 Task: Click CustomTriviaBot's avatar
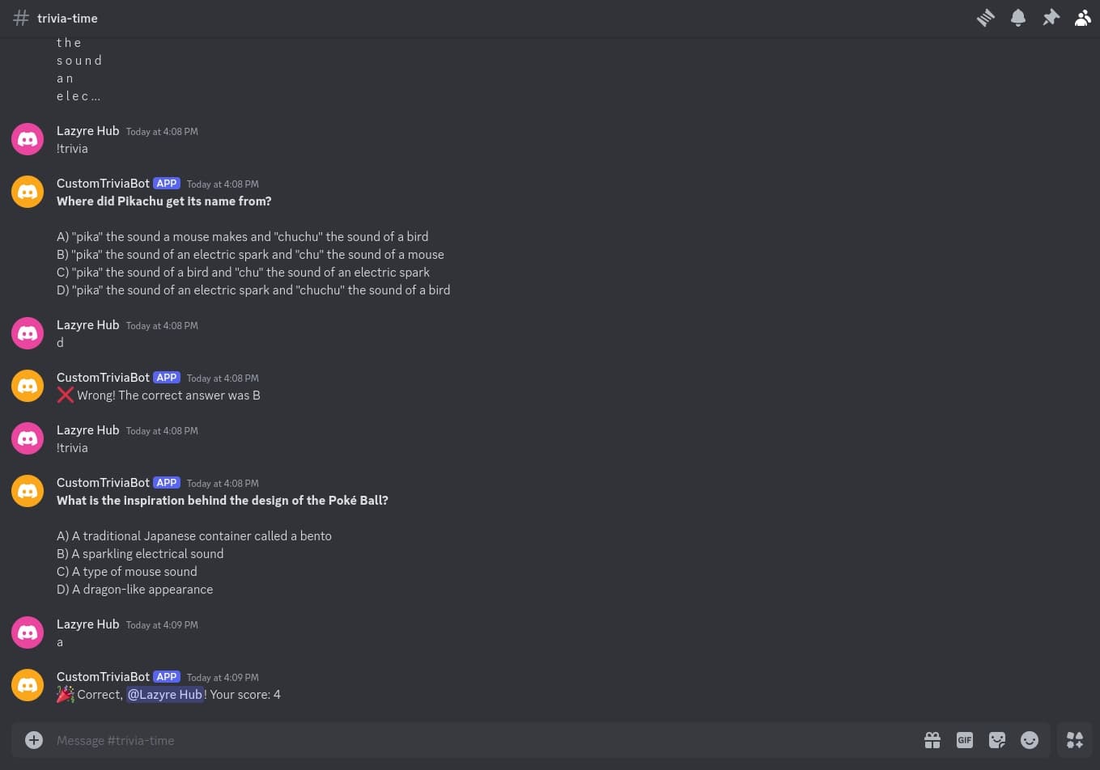coord(28,192)
